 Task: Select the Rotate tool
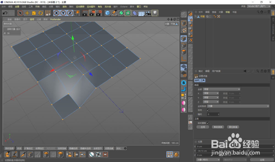41,13
